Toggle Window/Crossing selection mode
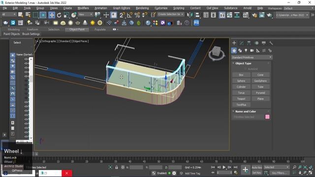This screenshot has width=315, height=177. (43, 15)
